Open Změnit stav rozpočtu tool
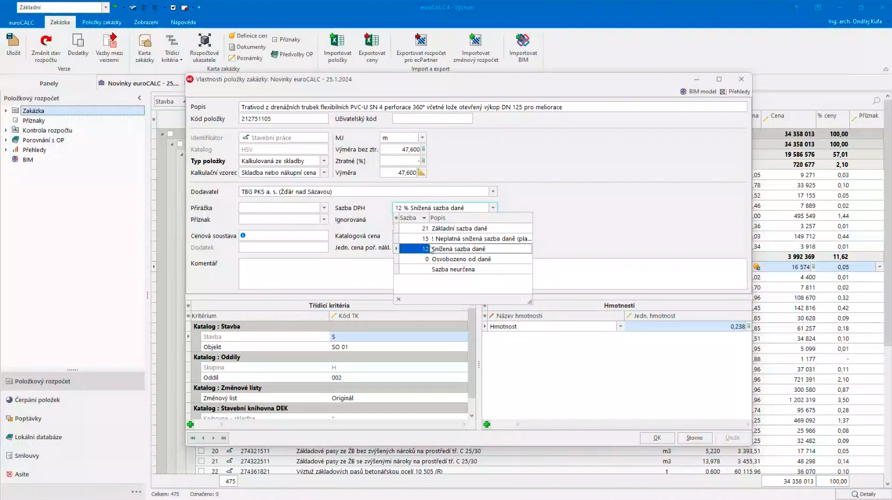The width and height of the screenshot is (892, 500). (x=46, y=48)
